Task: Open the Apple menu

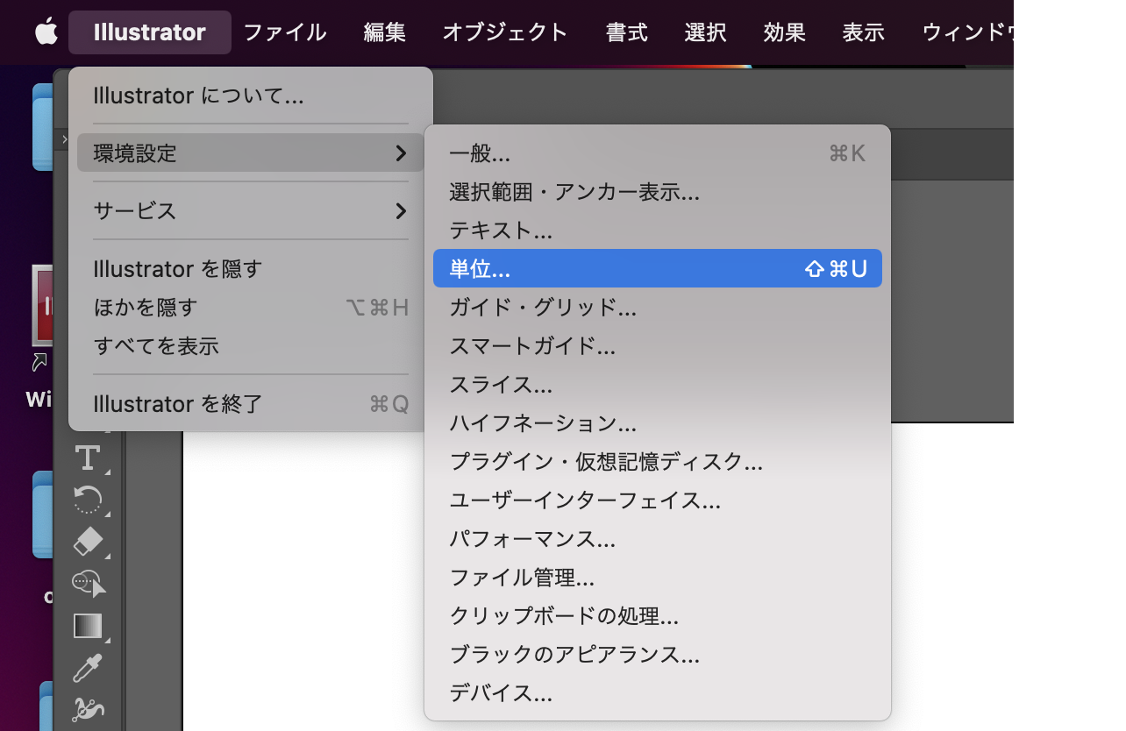Action: tap(46, 32)
